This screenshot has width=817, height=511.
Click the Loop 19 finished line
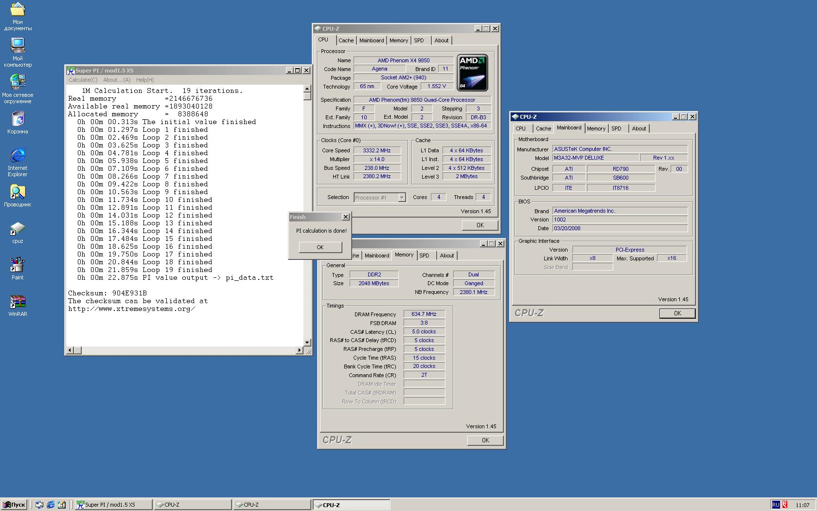tap(145, 270)
